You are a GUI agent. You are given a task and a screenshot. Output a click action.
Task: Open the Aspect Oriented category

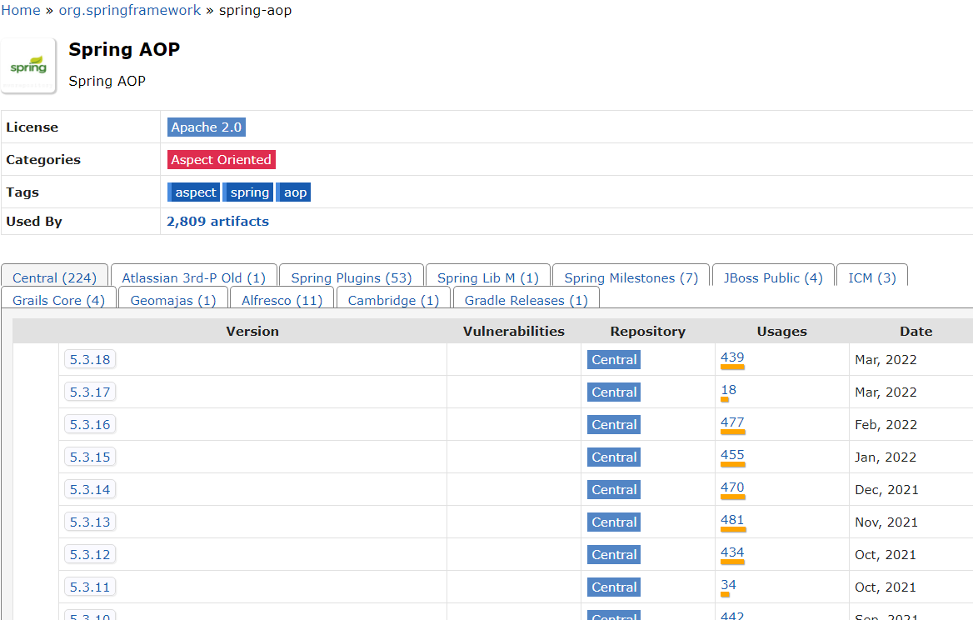(221, 159)
